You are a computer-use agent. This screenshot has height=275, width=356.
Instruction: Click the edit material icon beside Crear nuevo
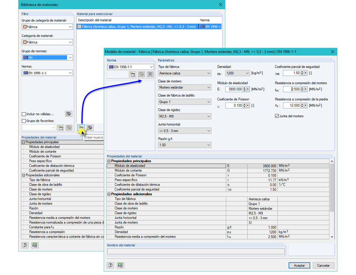pyautogui.click(x=90, y=128)
